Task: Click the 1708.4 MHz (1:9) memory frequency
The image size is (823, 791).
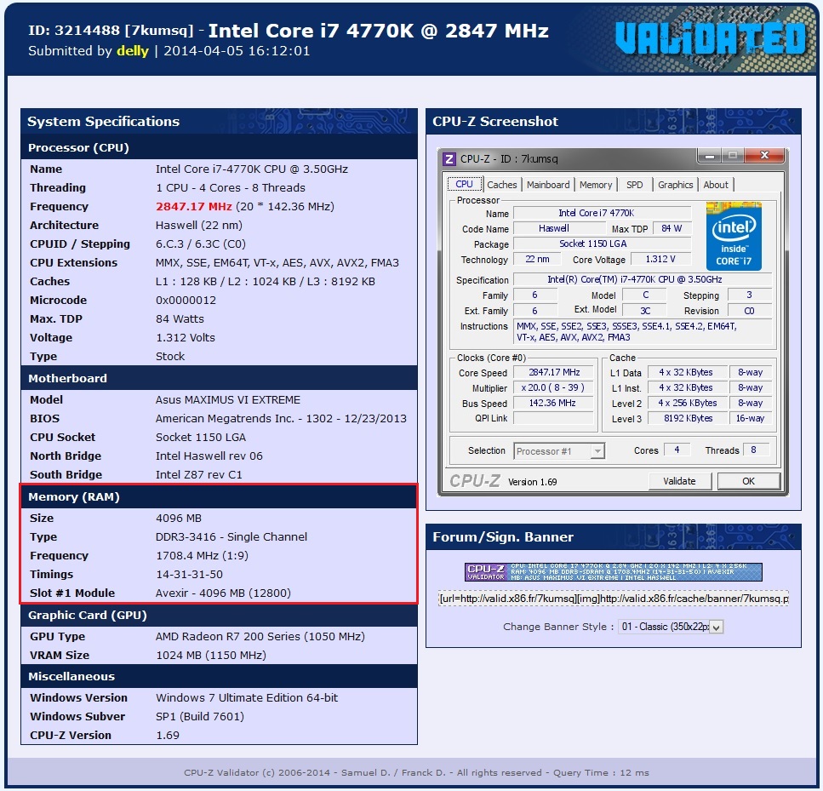Action: pyautogui.click(x=202, y=556)
